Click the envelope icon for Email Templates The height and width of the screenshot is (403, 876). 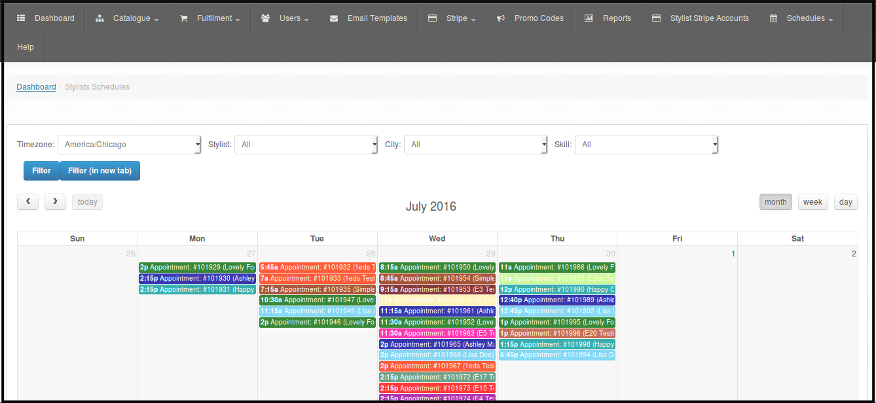tap(334, 18)
